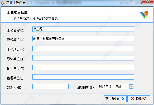The width and height of the screenshot is (154, 105).
Task: Click the 工程地点(A) label
Action: click(16, 49)
